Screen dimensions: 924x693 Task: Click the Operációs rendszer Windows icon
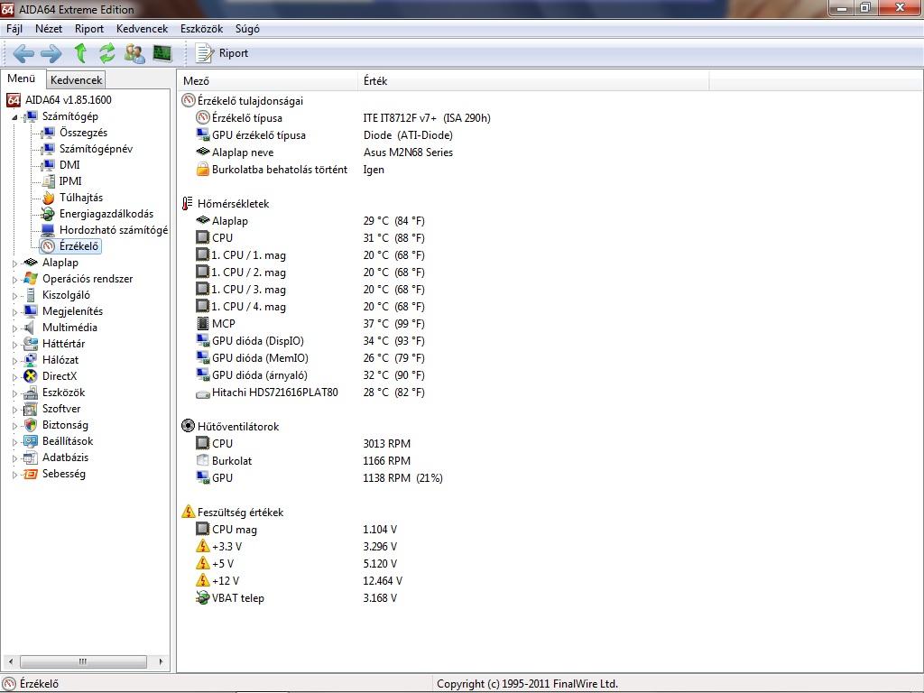(30, 279)
